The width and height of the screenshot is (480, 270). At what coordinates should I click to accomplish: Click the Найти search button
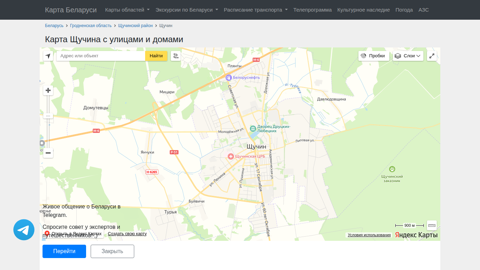click(156, 56)
